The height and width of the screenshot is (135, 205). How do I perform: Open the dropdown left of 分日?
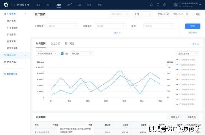click(x=119, y=14)
